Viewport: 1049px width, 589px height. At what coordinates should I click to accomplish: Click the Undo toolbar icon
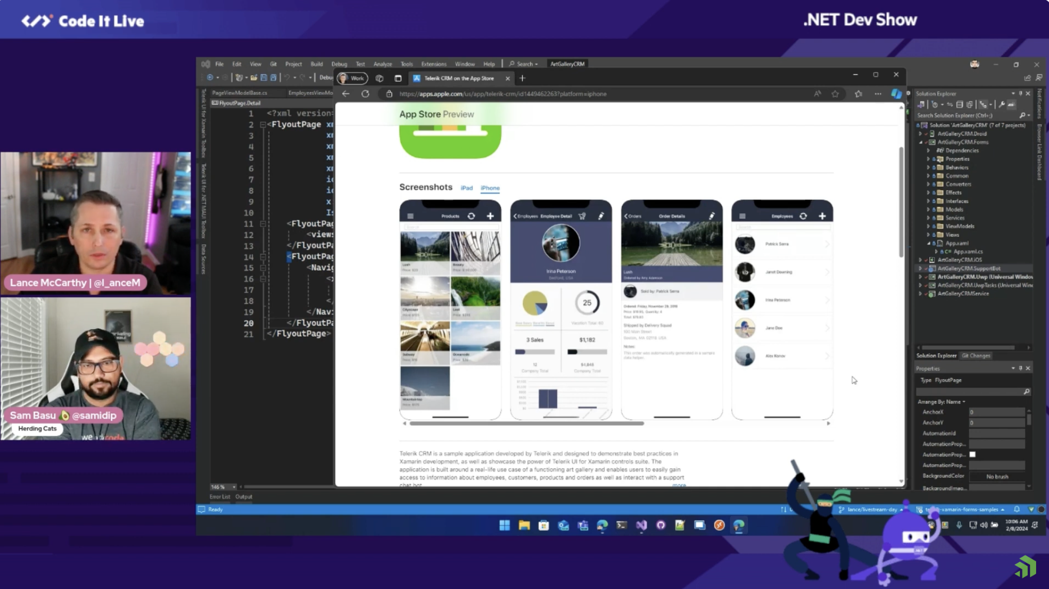287,78
